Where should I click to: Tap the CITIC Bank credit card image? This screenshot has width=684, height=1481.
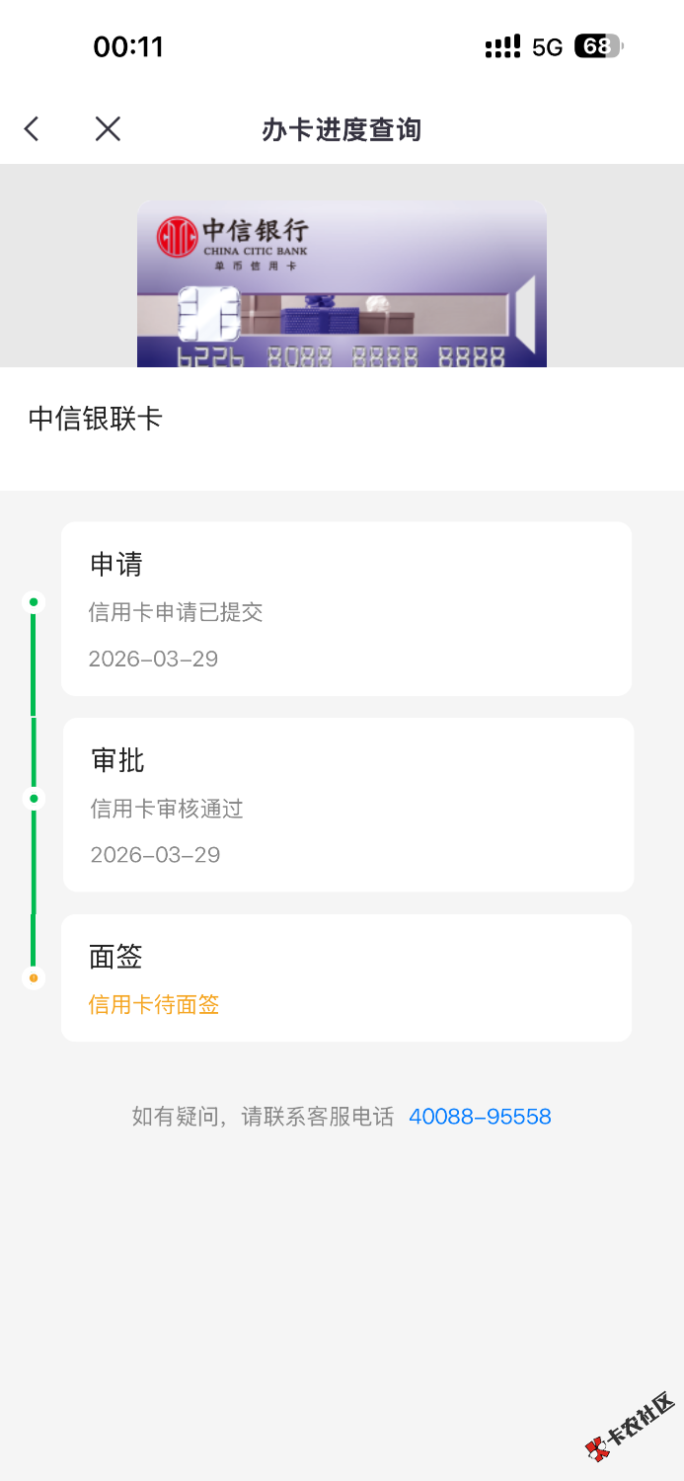[342, 286]
